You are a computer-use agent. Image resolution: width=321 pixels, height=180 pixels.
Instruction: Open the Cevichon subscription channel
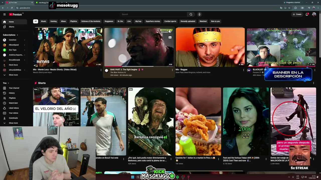(14, 40)
